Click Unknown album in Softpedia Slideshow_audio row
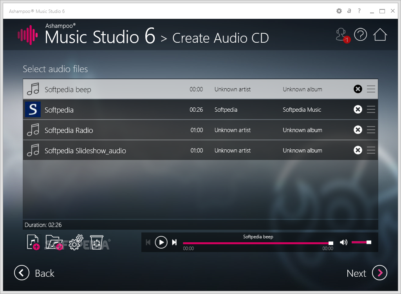 [x=302, y=151]
